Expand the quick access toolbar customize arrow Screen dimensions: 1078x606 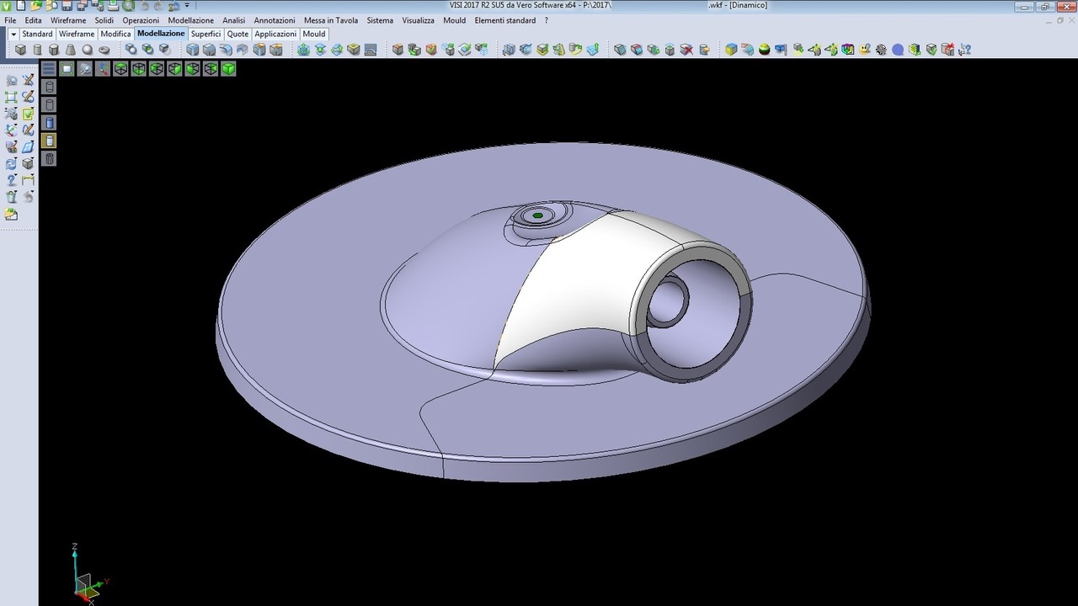click(x=187, y=6)
